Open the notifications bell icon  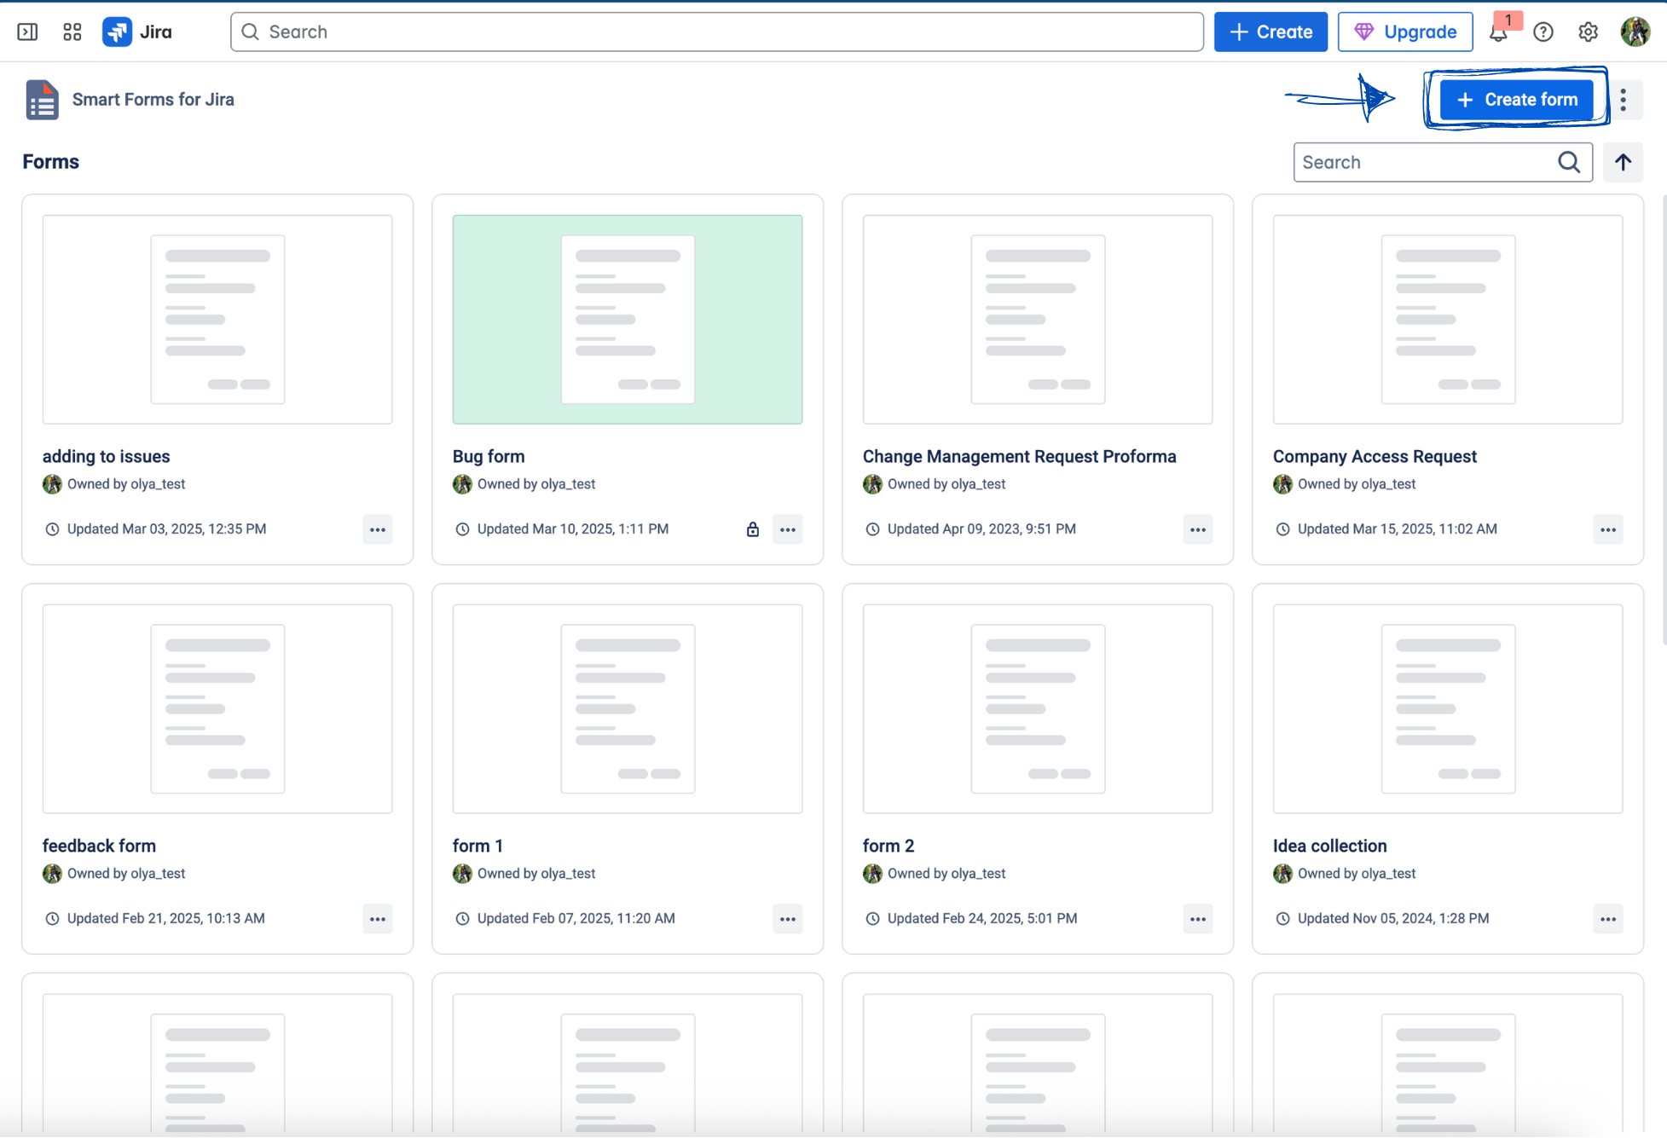coord(1498,32)
